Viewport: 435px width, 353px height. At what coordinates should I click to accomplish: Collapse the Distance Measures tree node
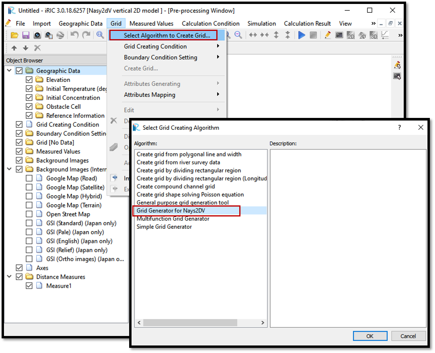pyautogui.click(x=9, y=277)
